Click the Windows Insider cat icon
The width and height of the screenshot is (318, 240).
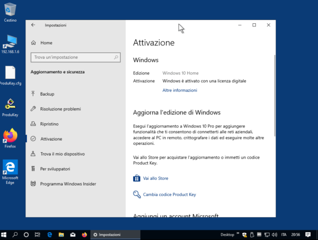tap(33, 183)
